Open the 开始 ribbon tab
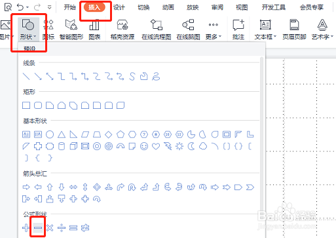 (x=69, y=7)
